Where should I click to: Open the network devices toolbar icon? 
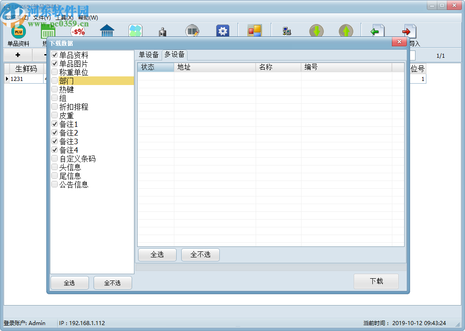point(287,32)
